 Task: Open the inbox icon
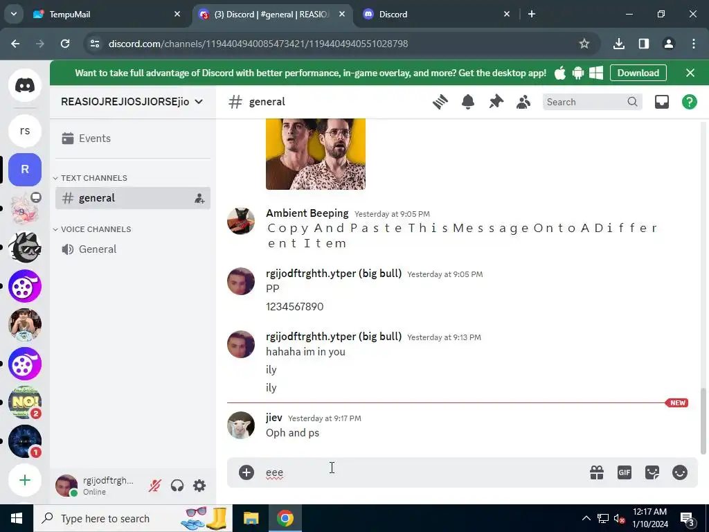(661, 102)
